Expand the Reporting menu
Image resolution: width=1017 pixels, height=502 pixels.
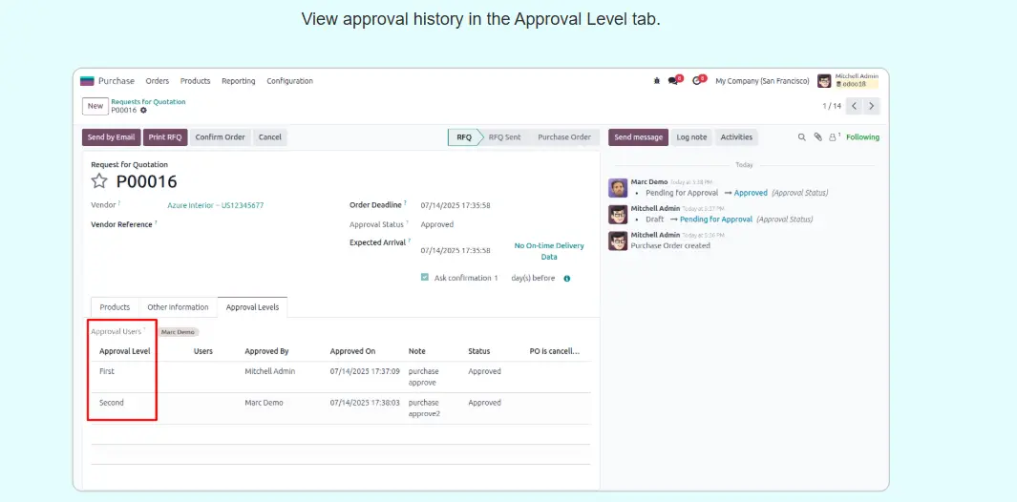[238, 81]
